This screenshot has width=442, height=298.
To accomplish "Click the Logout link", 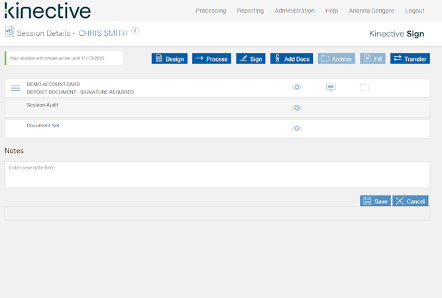I will click(415, 11).
